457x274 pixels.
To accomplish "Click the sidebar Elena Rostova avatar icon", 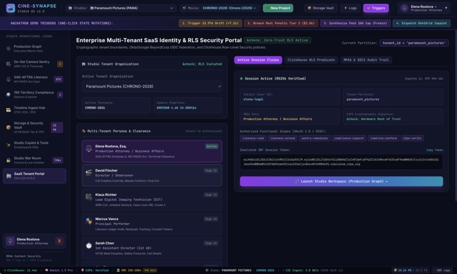I will 10,241.
